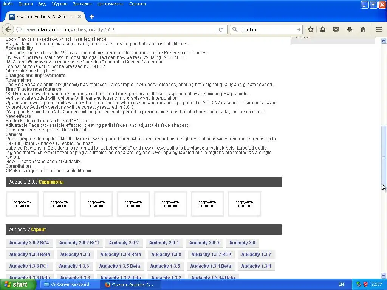Image resolution: width=387 pixels, height=290 pixels.
Task: Open Audacity 2.0.2 RC3 link
Action: [79, 243]
